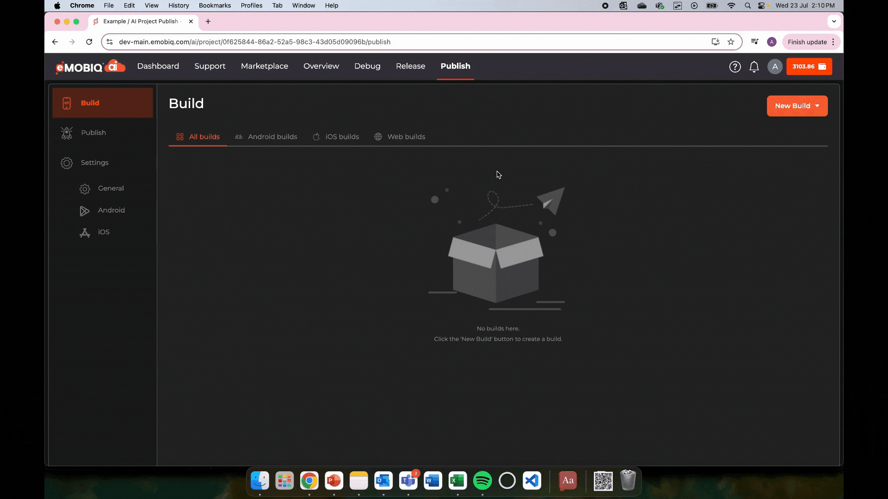The height and width of the screenshot is (499, 888).
Task: Open the Publish section in sidebar
Action: click(93, 133)
